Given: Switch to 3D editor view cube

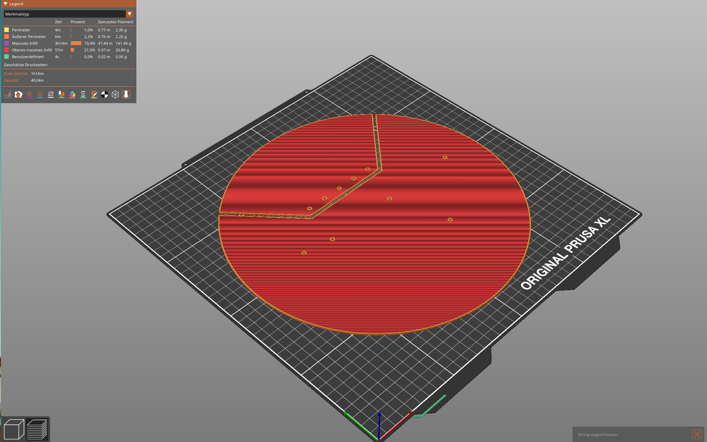Looking at the screenshot, I should (x=13, y=429).
